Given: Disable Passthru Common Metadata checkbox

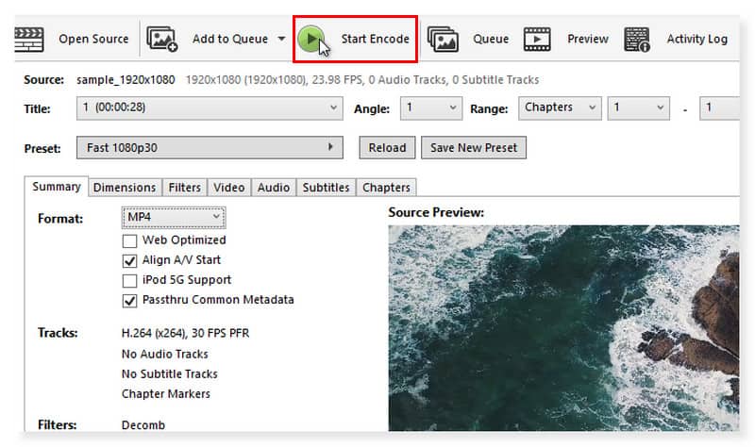Looking at the screenshot, I should 130,301.
